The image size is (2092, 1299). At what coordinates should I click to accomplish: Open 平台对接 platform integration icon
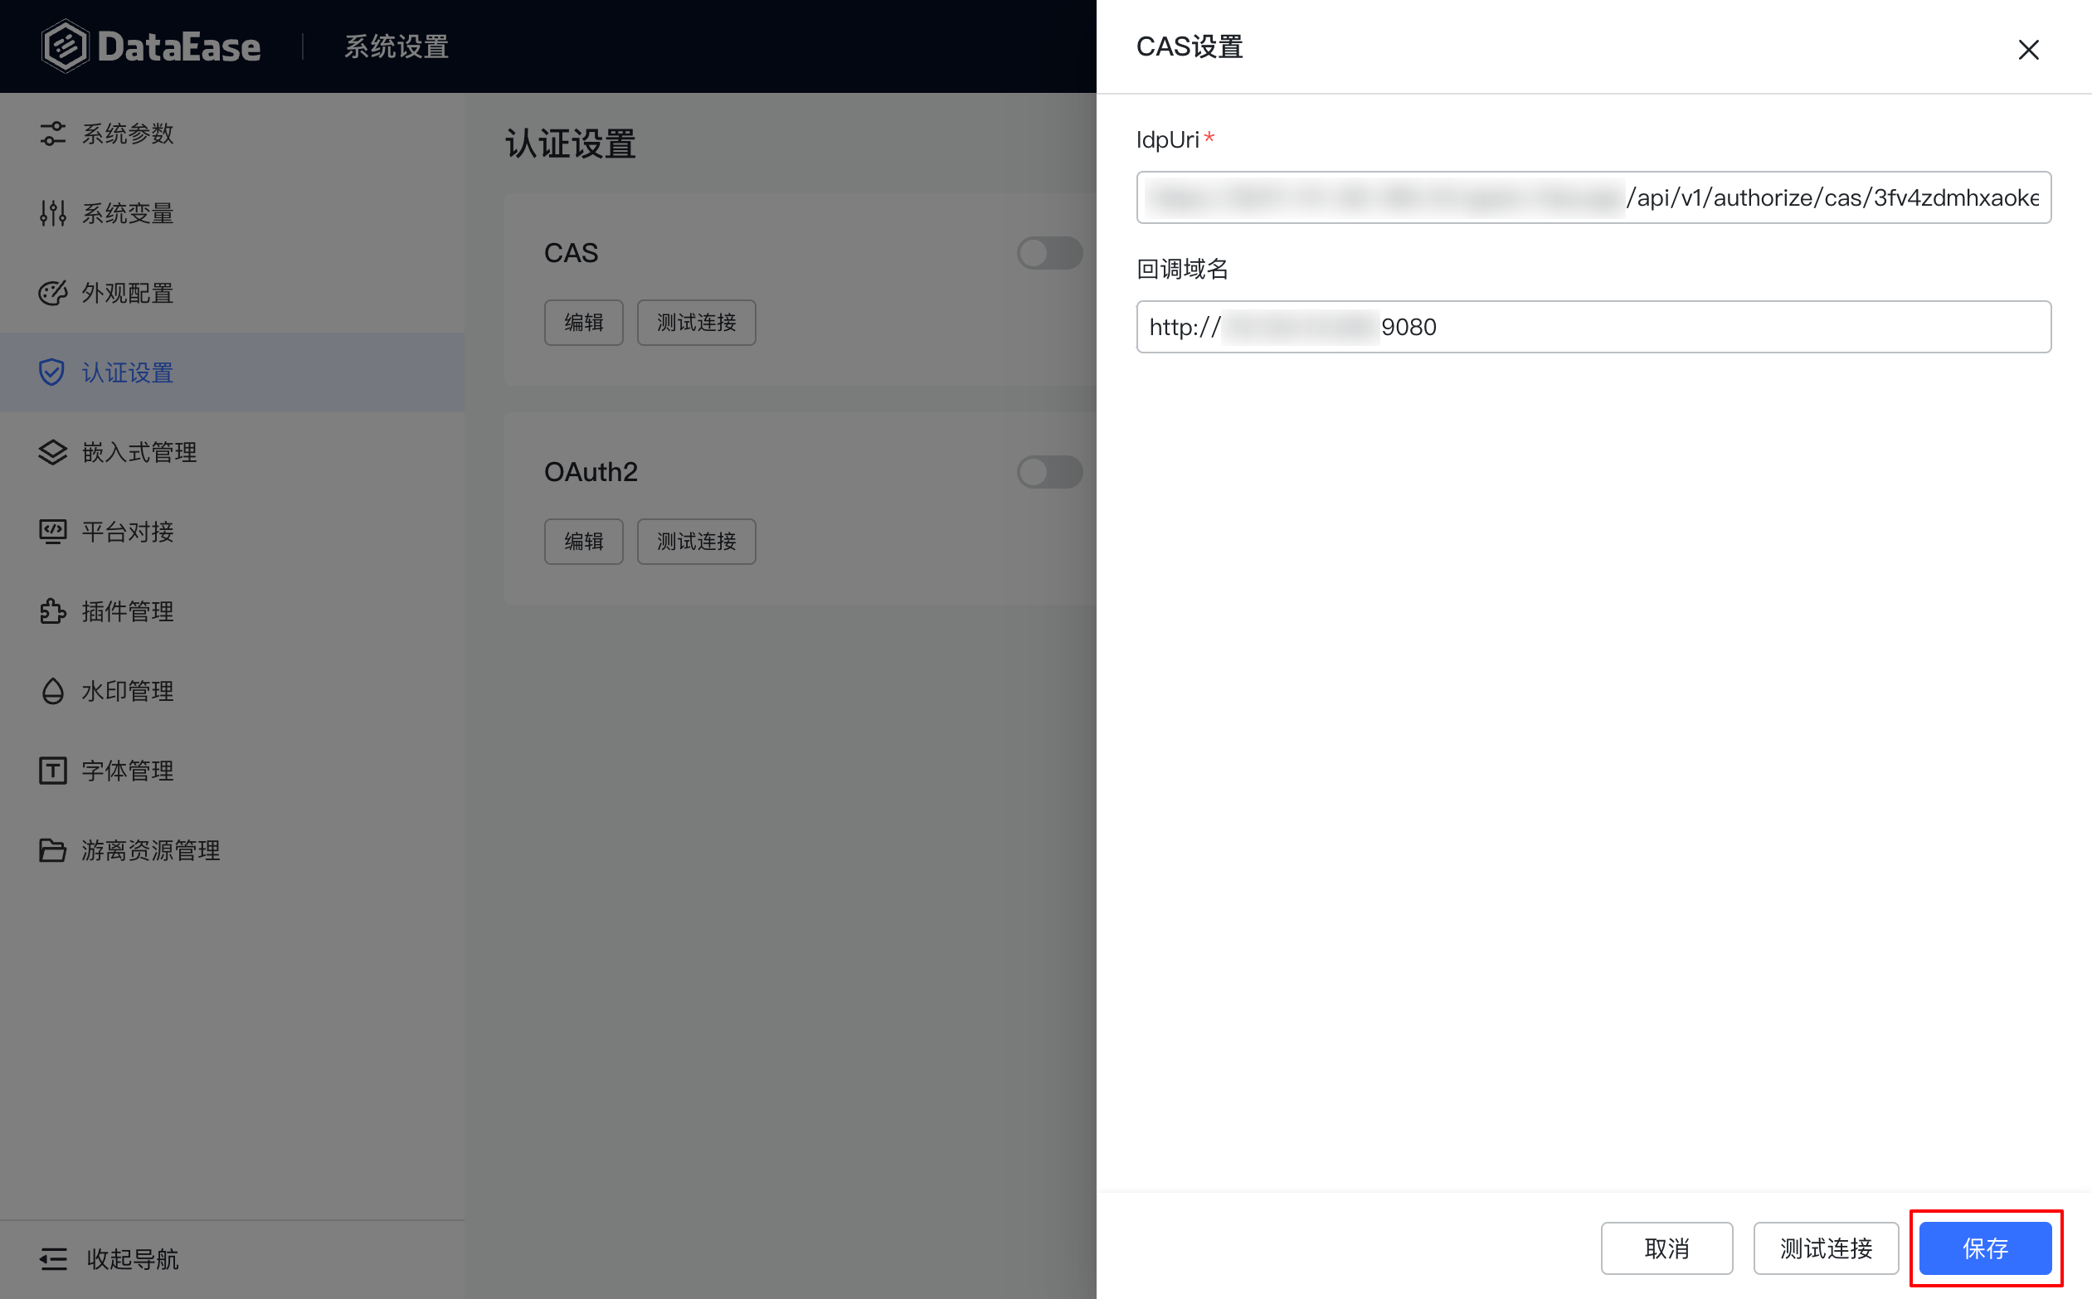click(x=52, y=531)
